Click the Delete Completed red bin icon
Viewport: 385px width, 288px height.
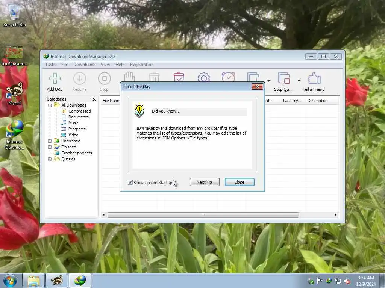[x=179, y=76]
